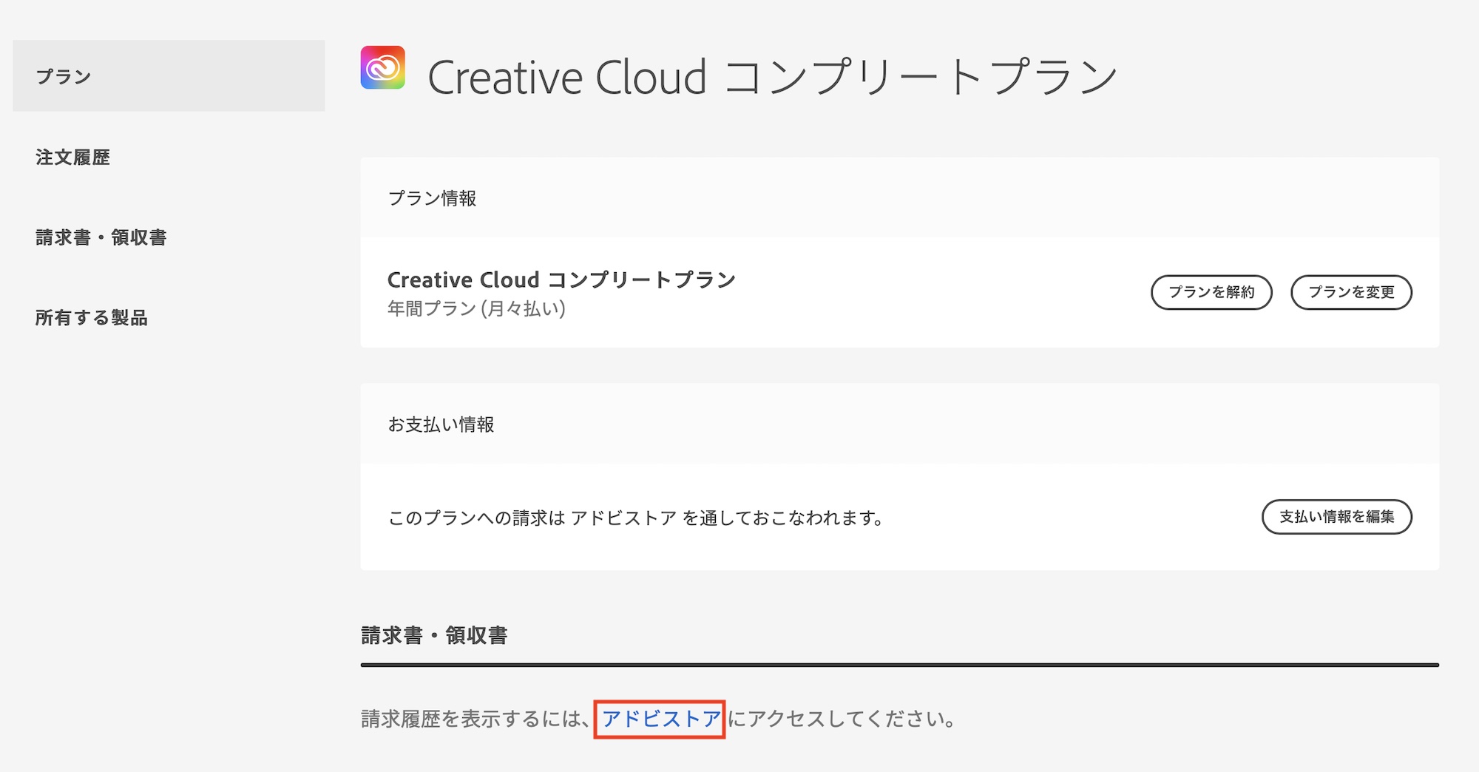Click the bold plan name in the plan card
The image size is (1479, 772).
click(561, 280)
